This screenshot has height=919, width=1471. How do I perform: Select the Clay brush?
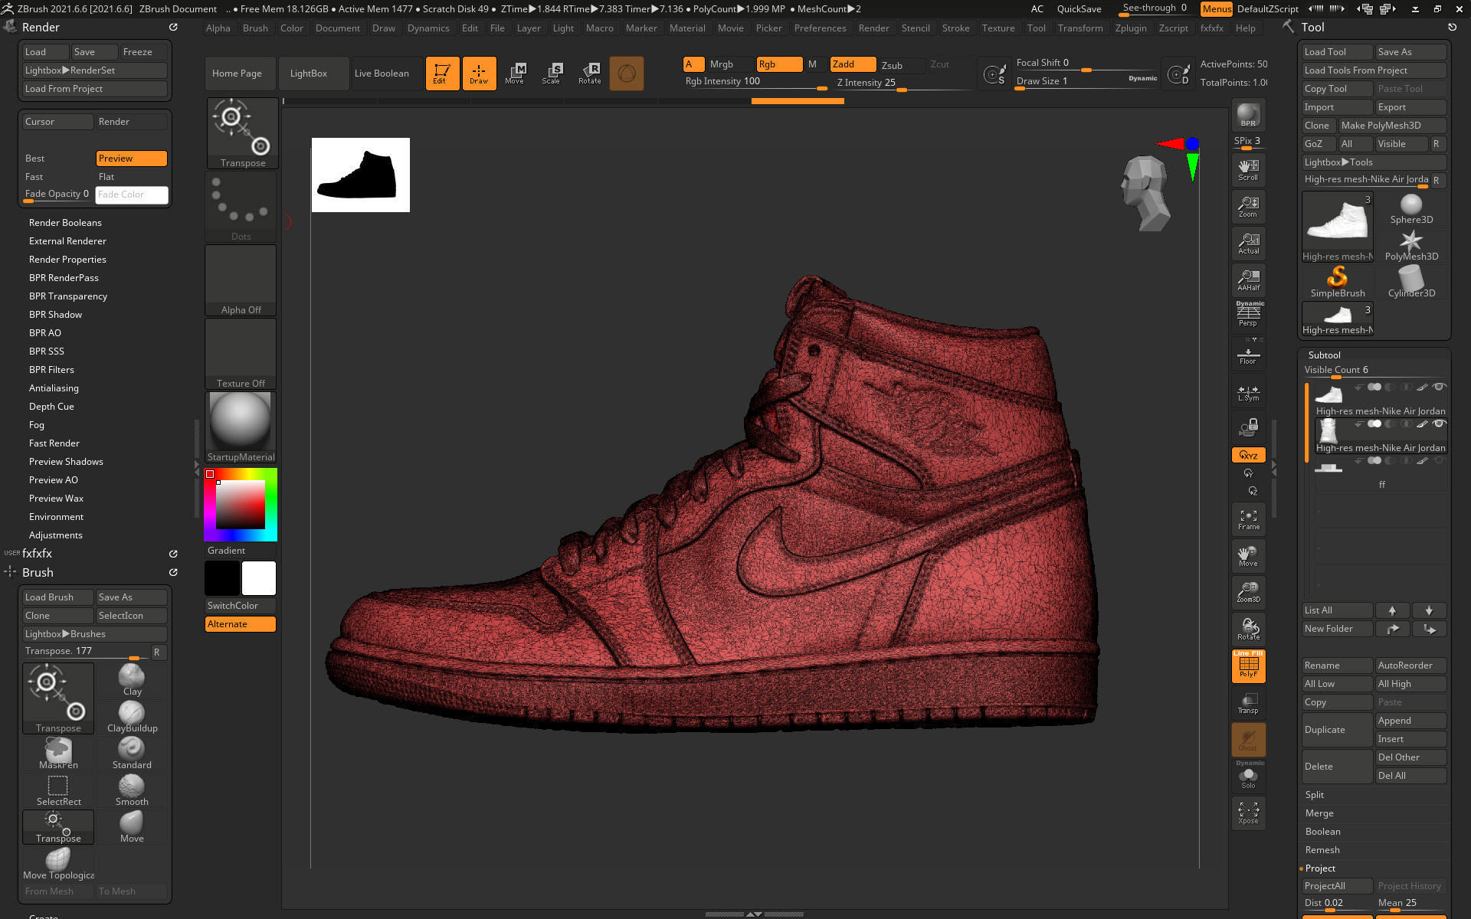pyautogui.click(x=132, y=680)
